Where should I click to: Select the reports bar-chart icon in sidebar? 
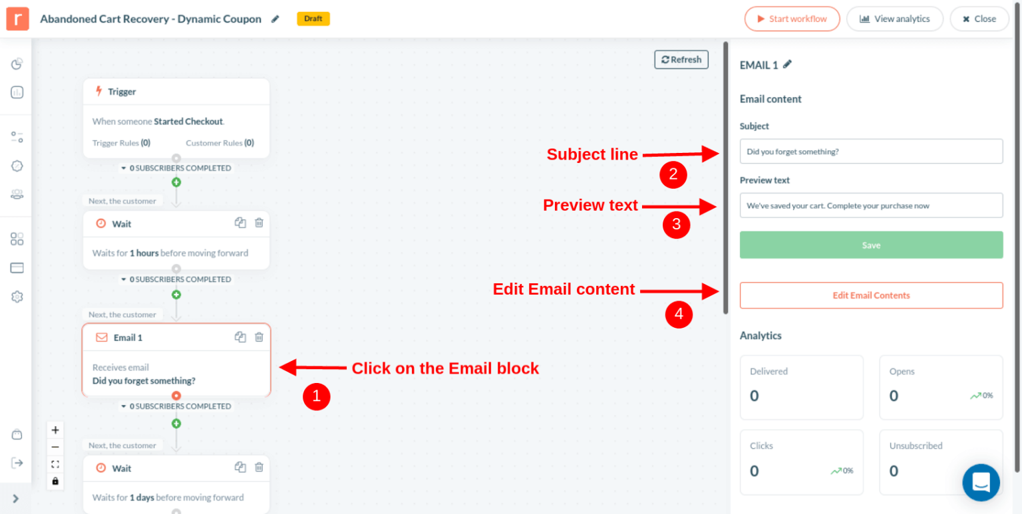[17, 92]
